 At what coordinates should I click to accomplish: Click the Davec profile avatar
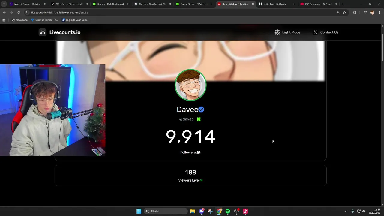(x=190, y=85)
